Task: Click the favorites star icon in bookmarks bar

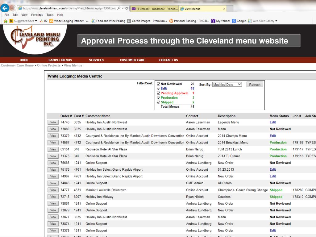Action: pyautogui.click(x=6, y=21)
